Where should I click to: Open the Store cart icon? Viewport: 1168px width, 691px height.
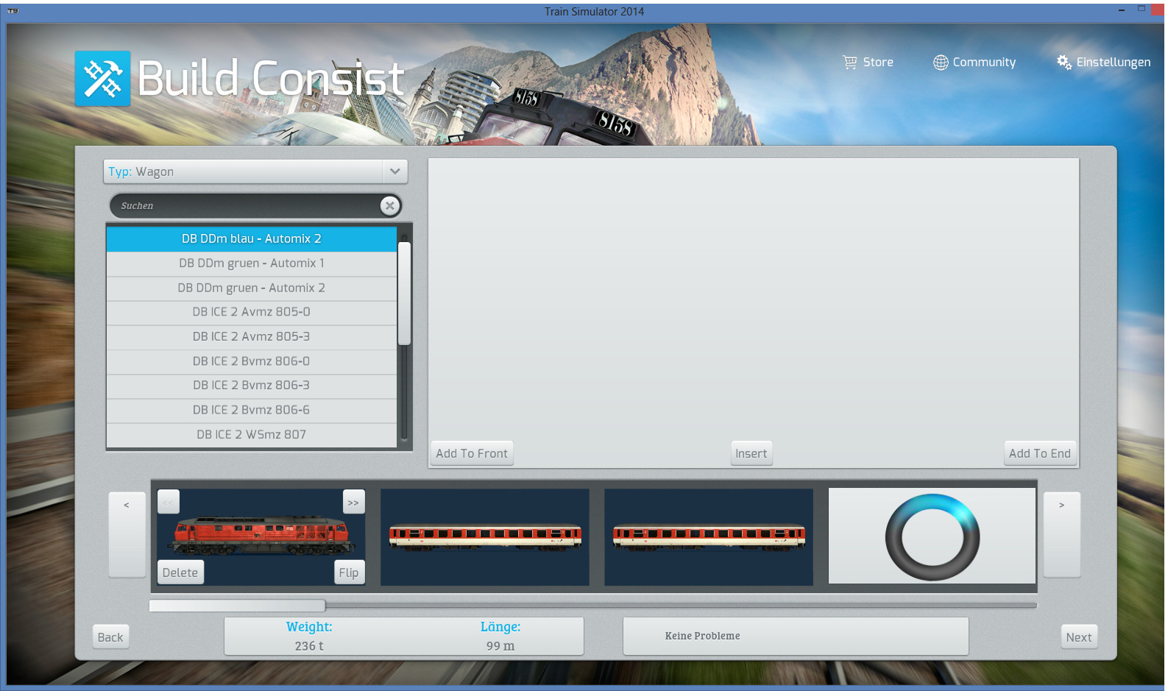(x=850, y=63)
